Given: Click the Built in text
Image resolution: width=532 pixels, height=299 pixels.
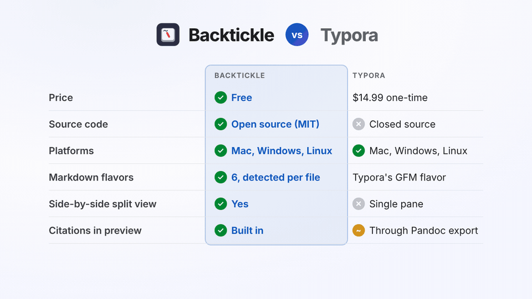Looking at the screenshot, I should [247, 230].
